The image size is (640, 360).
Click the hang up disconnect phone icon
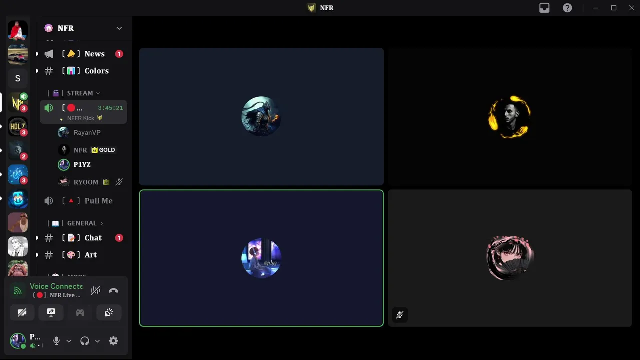tap(113, 291)
